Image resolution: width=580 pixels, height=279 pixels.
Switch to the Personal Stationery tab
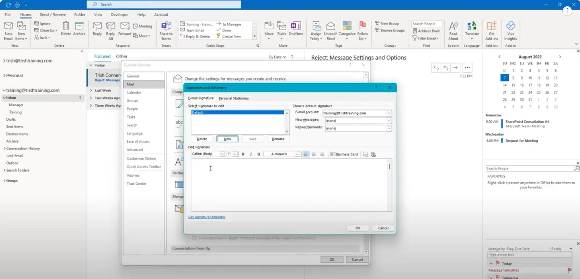pyautogui.click(x=233, y=98)
